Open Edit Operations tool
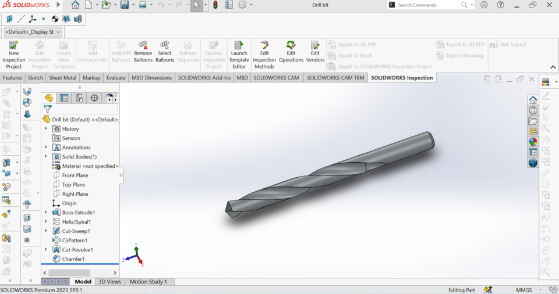 tap(291, 52)
